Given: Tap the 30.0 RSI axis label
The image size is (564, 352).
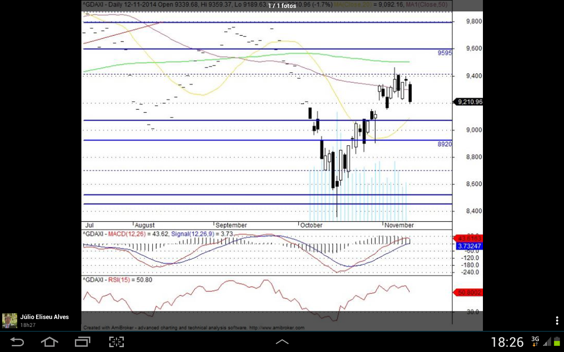Looking at the screenshot, I should (473, 312).
